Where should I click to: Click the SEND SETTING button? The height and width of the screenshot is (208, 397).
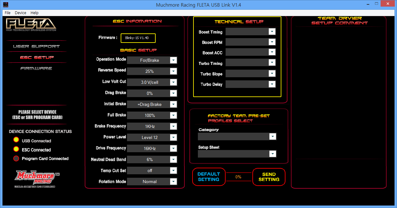click(269, 177)
